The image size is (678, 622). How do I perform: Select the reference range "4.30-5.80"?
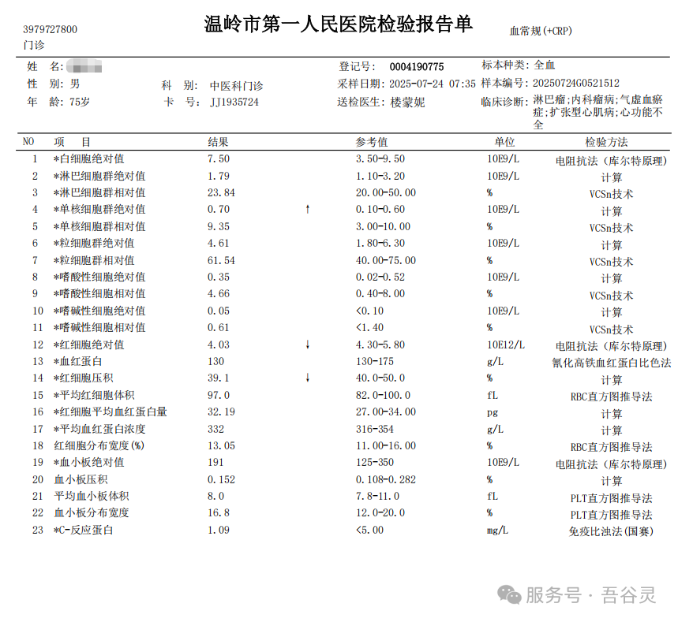pyautogui.click(x=380, y=345)
